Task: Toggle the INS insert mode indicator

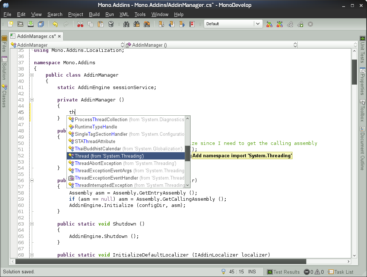Action: point(252,272)
